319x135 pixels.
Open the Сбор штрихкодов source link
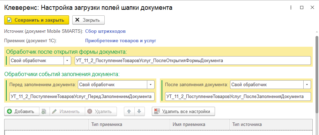tap(105, 31)
